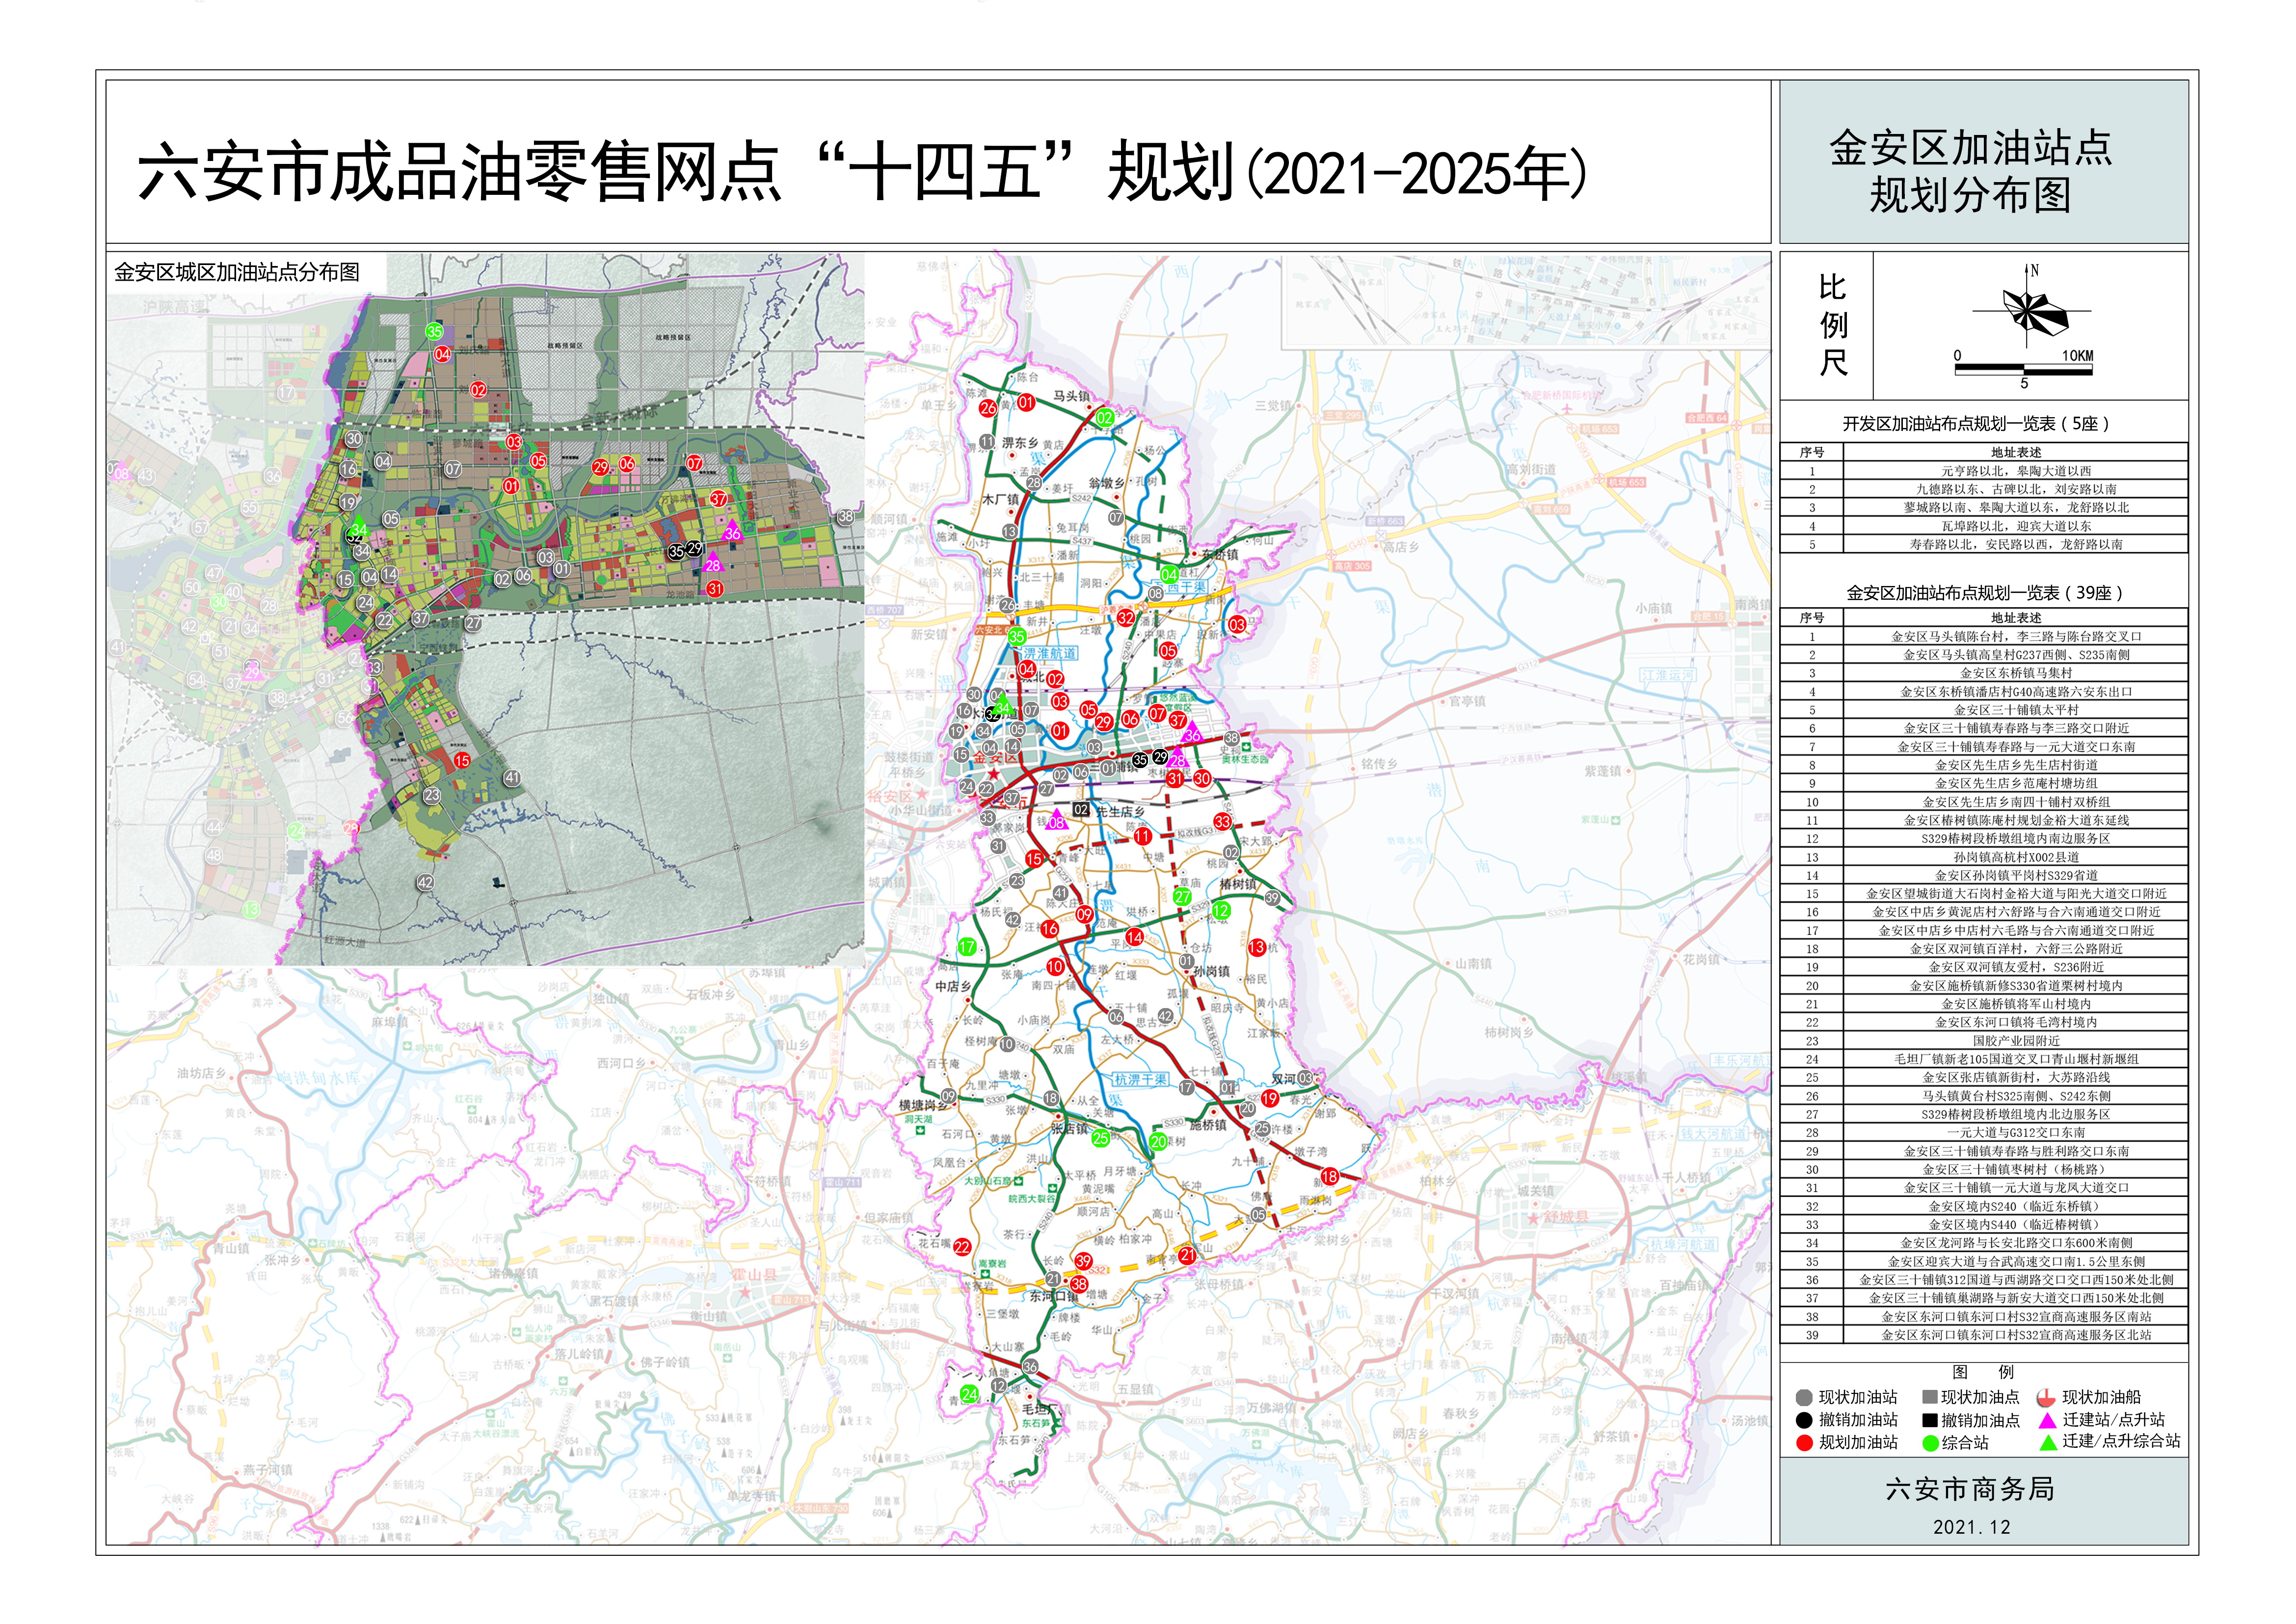Viewport: 2296px width, 1624px height.
Task: Click the red 21 marker near 张母桥镇
Action: [1187, 1255]
